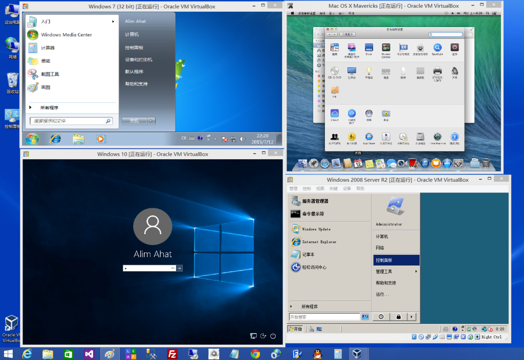Viewport: 524px width, 360px height.
Task: Select 控制面板 in Server 2008 start menu
Action: click(396, 260)
